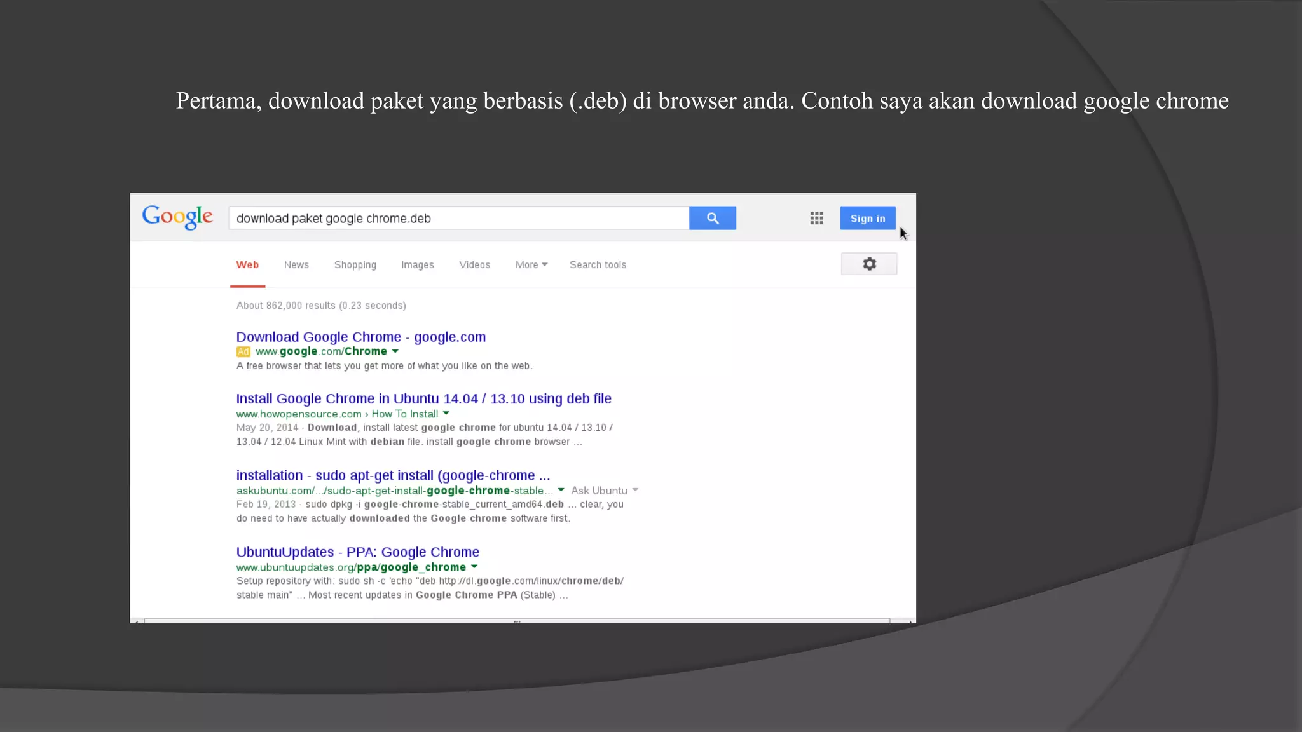Open Install Google Chrome in Ubuntu 14.04 result
The image size is (1302, 732).
tap(424, 398)
